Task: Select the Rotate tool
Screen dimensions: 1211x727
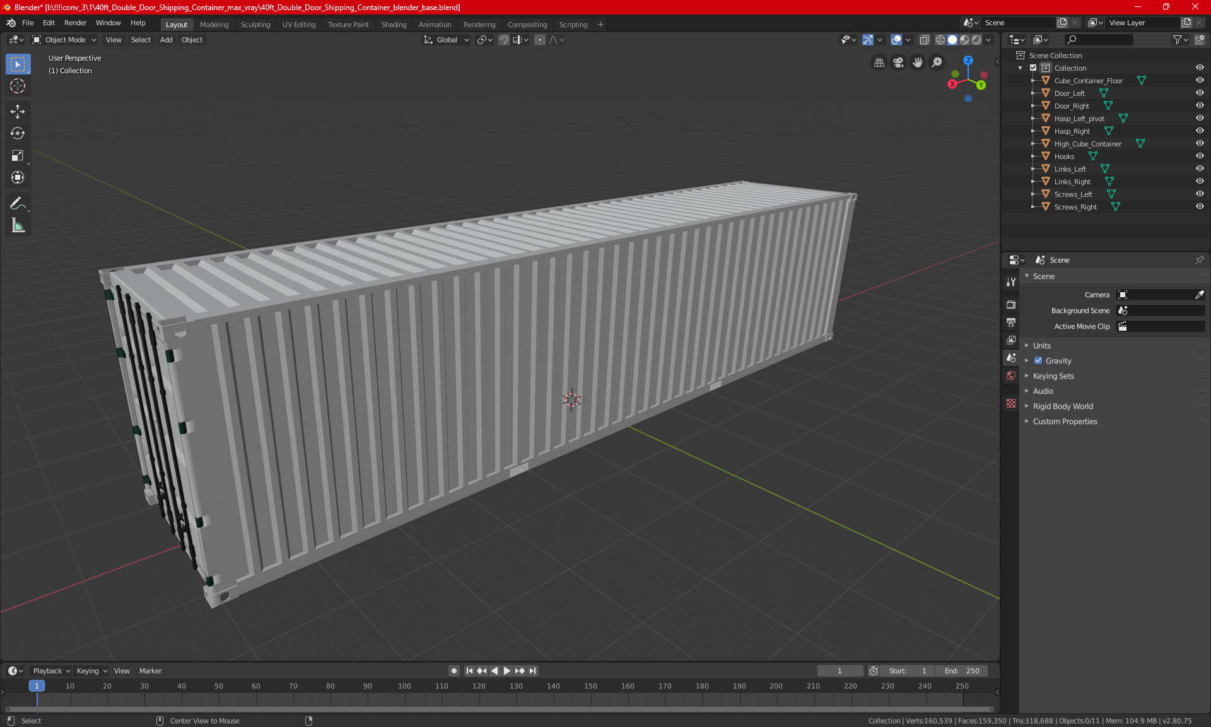Action: click(18, 133)
